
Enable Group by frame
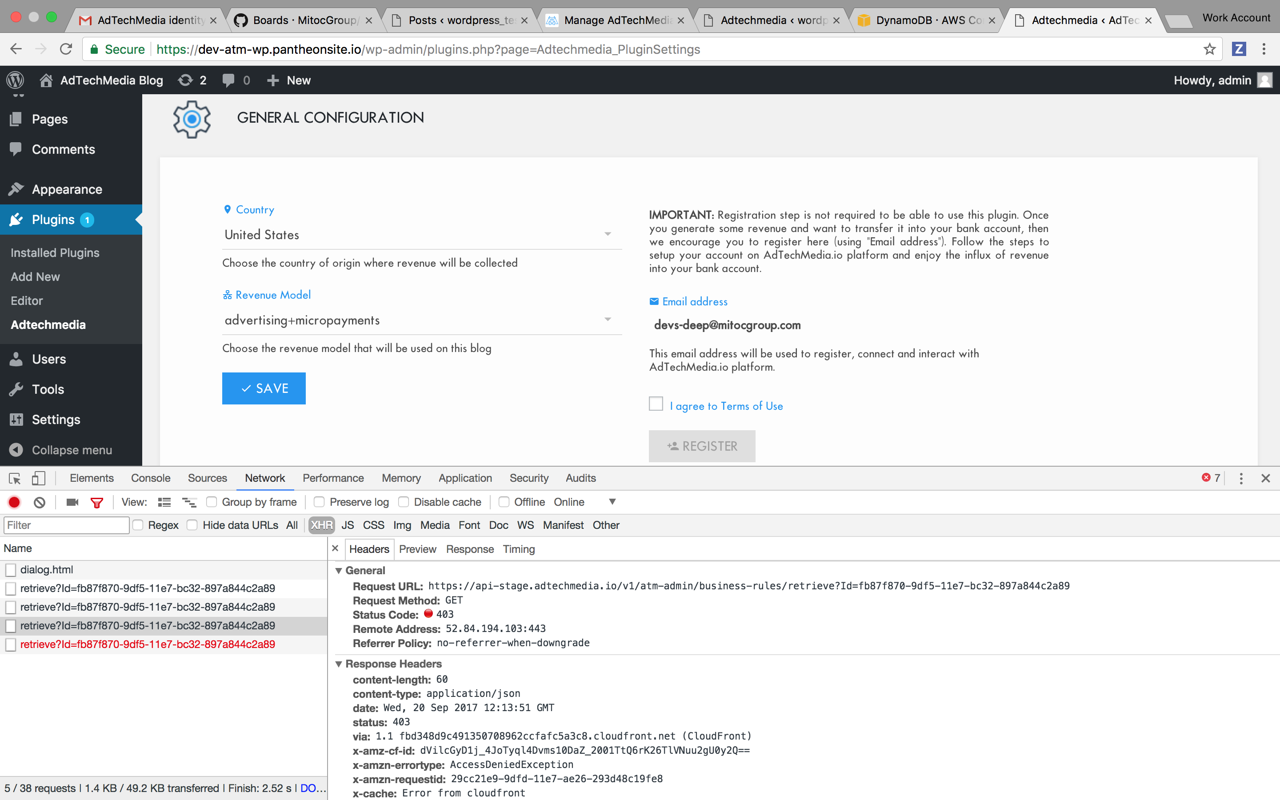click(212, 502)
